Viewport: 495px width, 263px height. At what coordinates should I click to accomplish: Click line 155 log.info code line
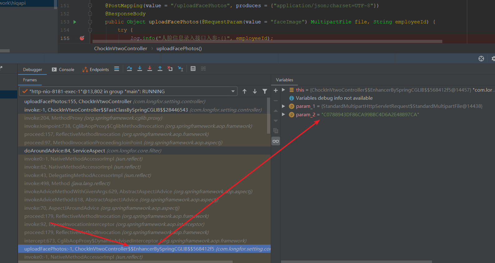coord(201,38)
